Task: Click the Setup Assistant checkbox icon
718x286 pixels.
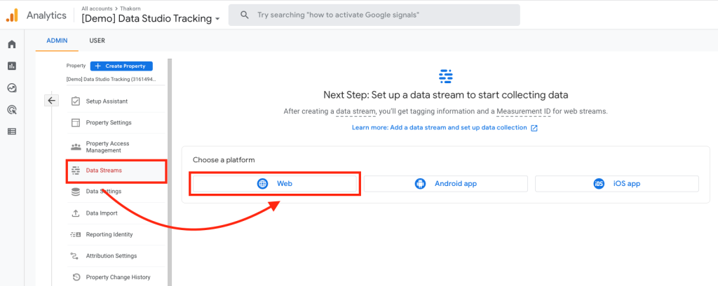Action: tap(76, 101)
